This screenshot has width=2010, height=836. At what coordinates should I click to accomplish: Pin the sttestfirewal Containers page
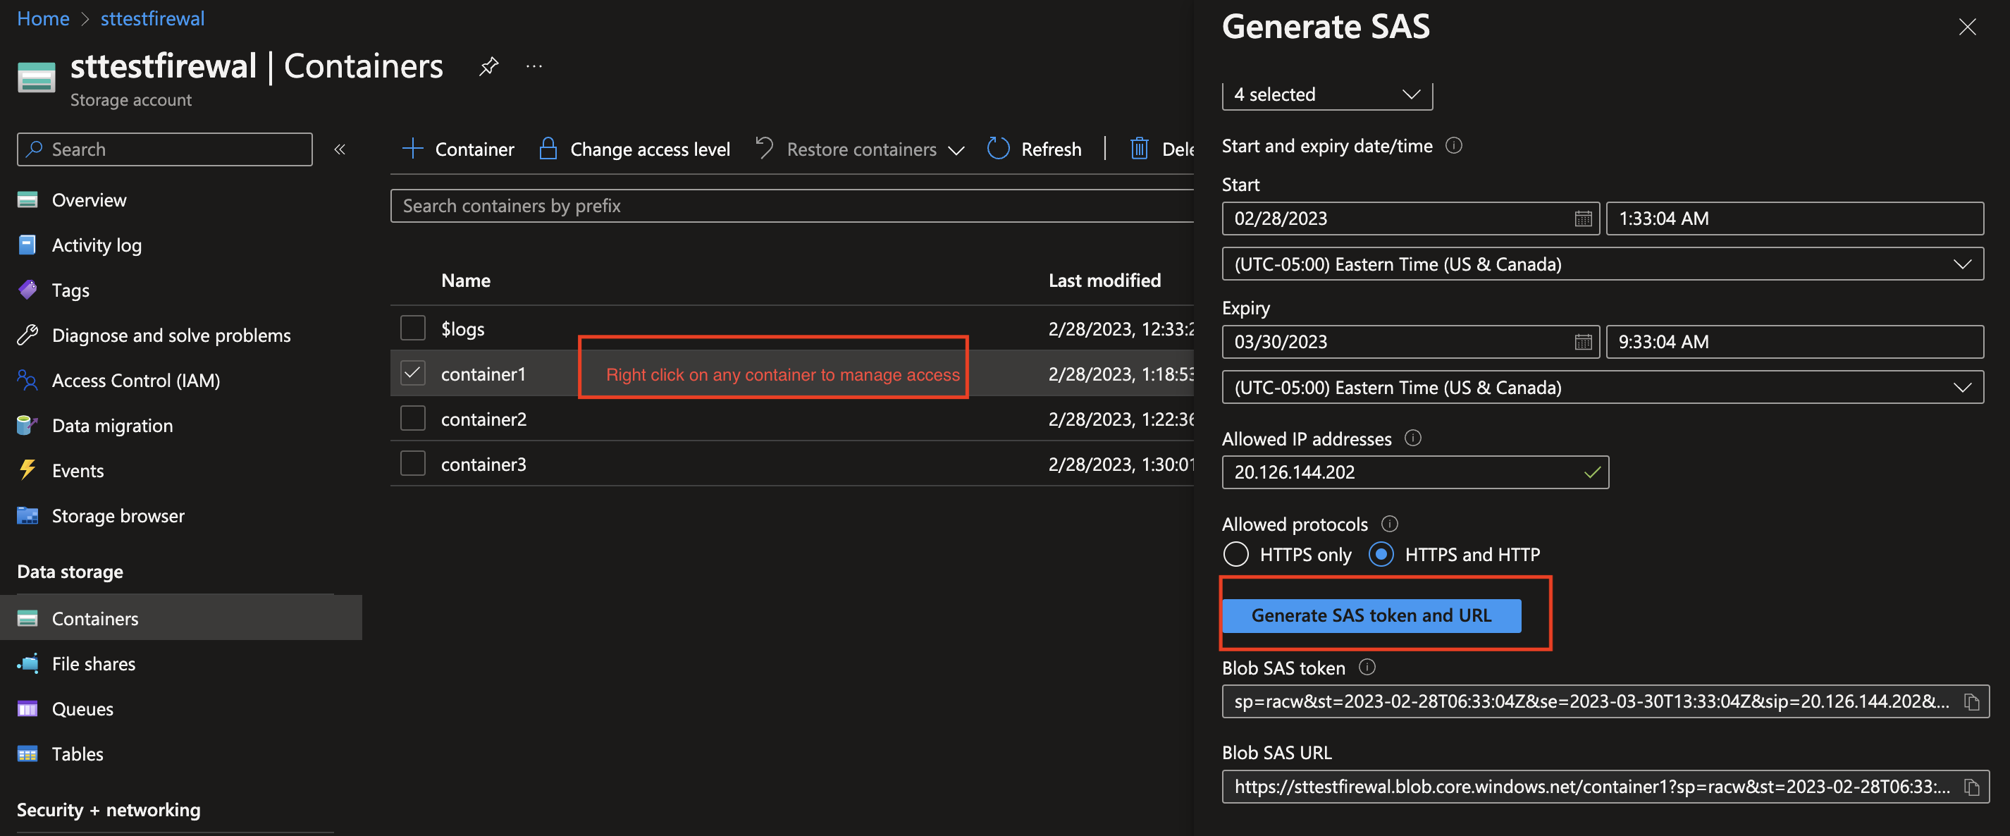(488, 66)
